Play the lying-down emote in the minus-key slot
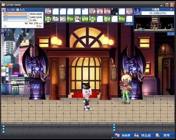 point(122,19)
